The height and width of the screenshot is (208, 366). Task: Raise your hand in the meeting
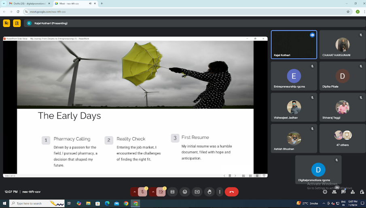[x=209, y=192]
